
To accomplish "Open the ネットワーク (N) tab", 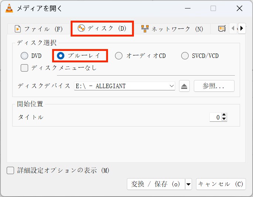I will tap(172, 29).
